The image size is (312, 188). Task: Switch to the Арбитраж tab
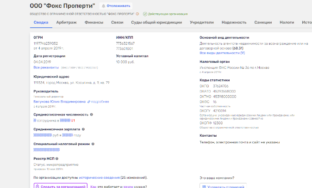[x=66, y=22]
